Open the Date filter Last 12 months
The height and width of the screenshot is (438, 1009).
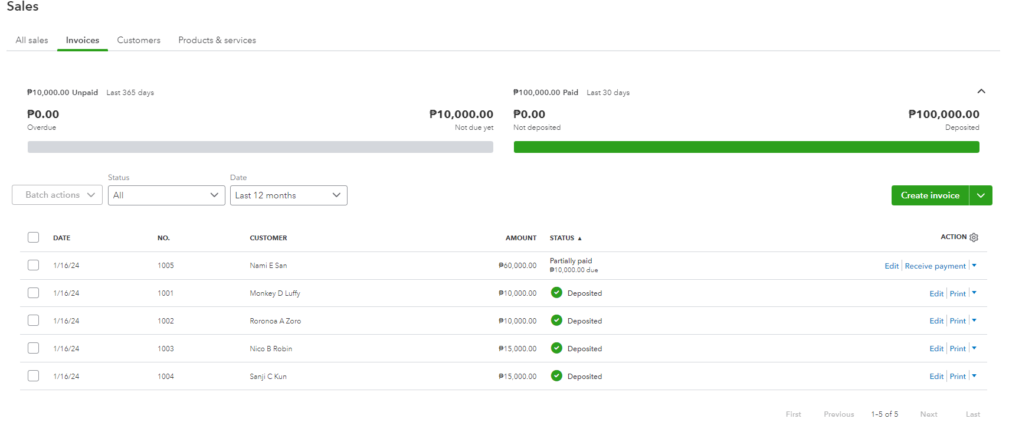click(x=289, y=195)
